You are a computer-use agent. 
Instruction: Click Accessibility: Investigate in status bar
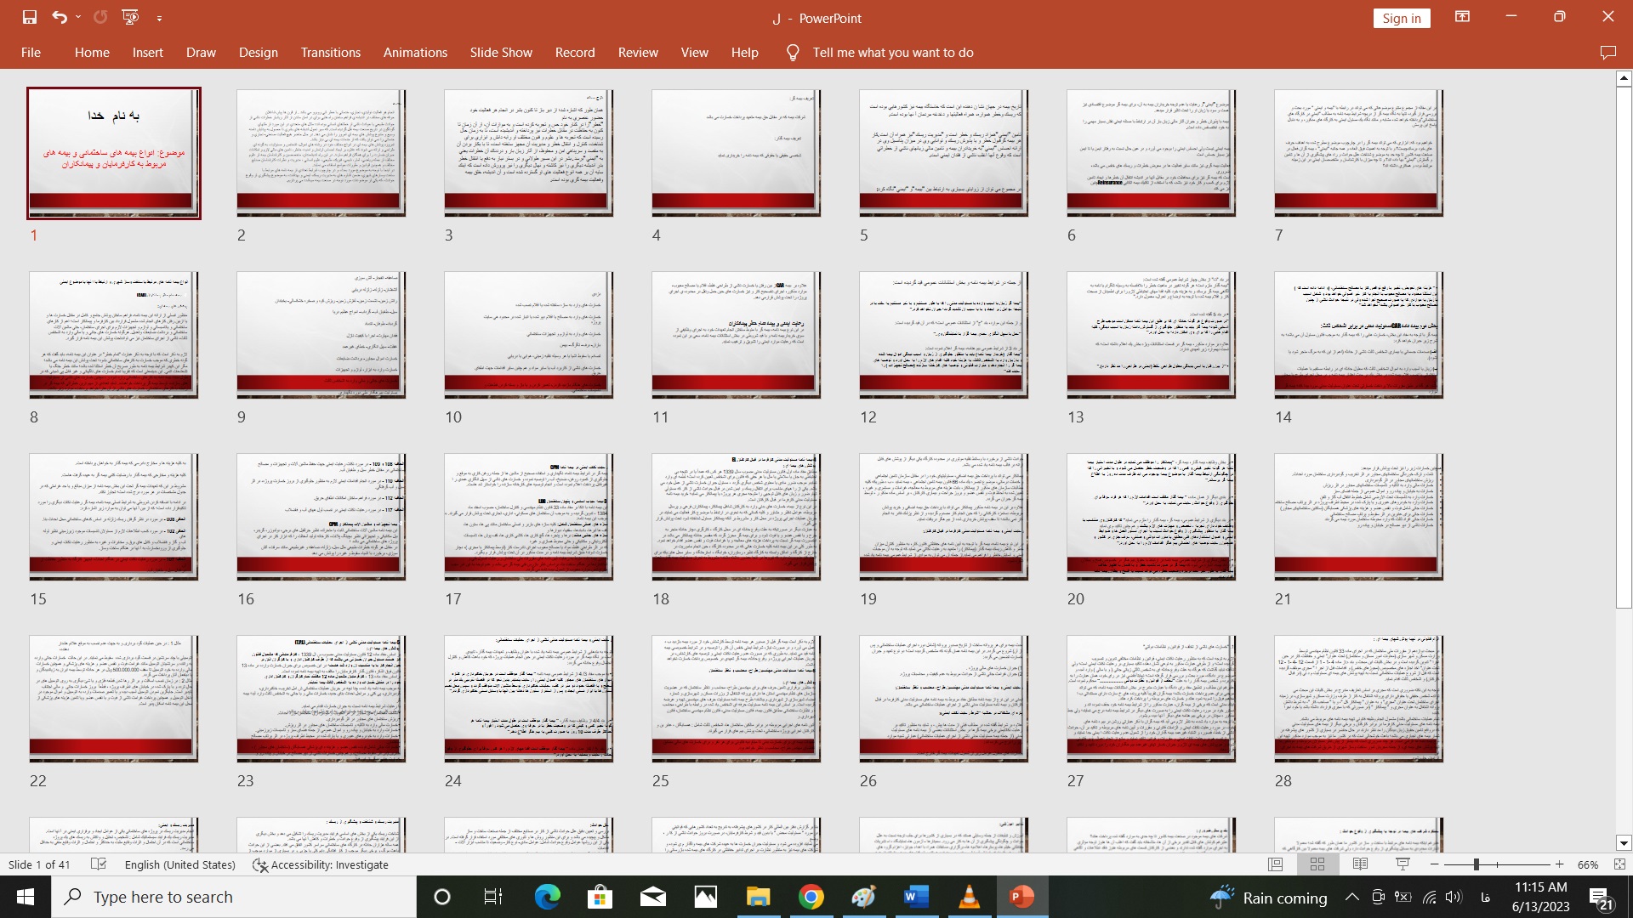tap(321, 864)
